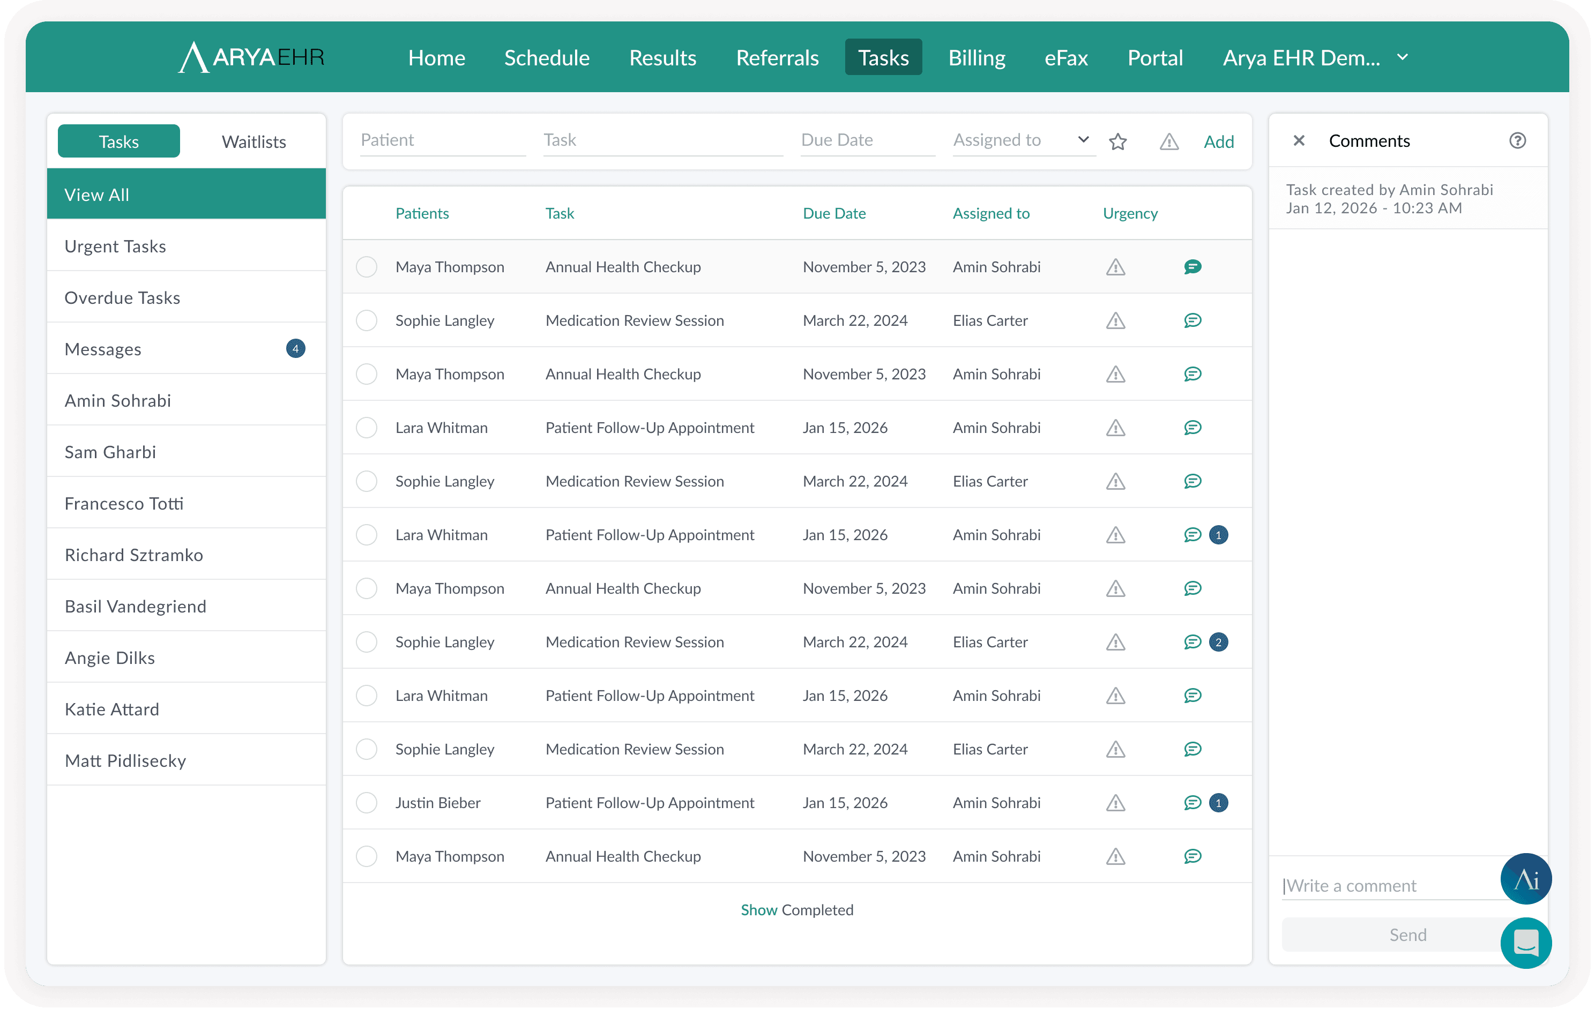Screen dimensions: 1595x1016
Task: Check circle for Sophie Langley task with 2 comments
Action: (x=366, y=642)
